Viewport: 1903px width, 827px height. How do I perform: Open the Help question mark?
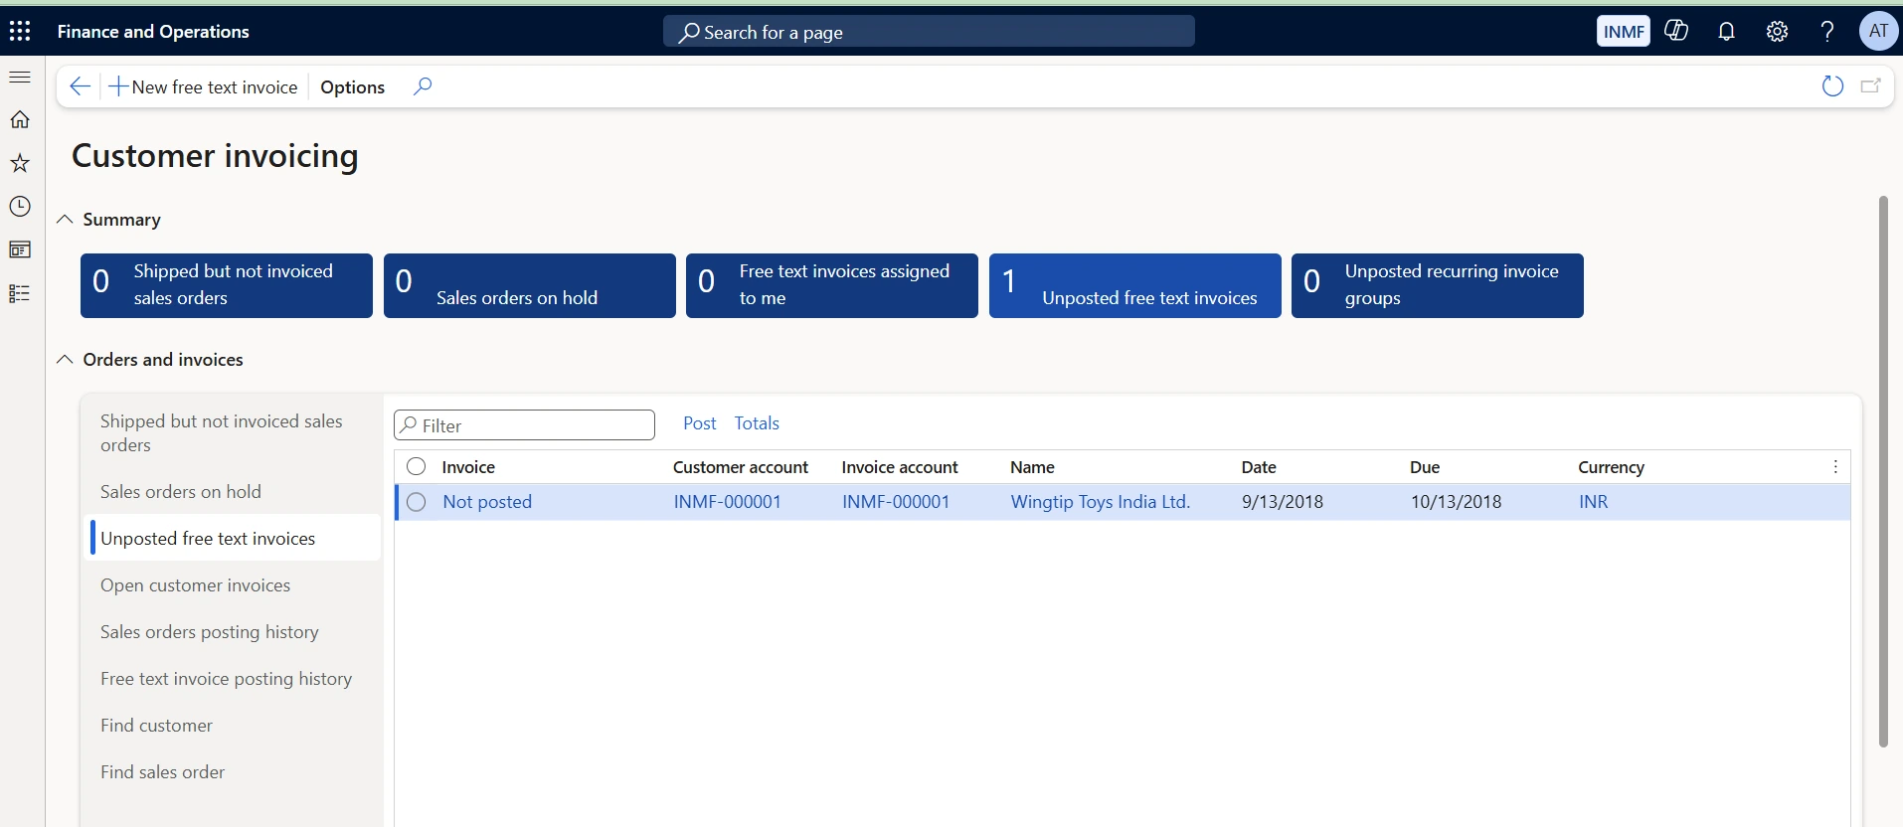1827,31
